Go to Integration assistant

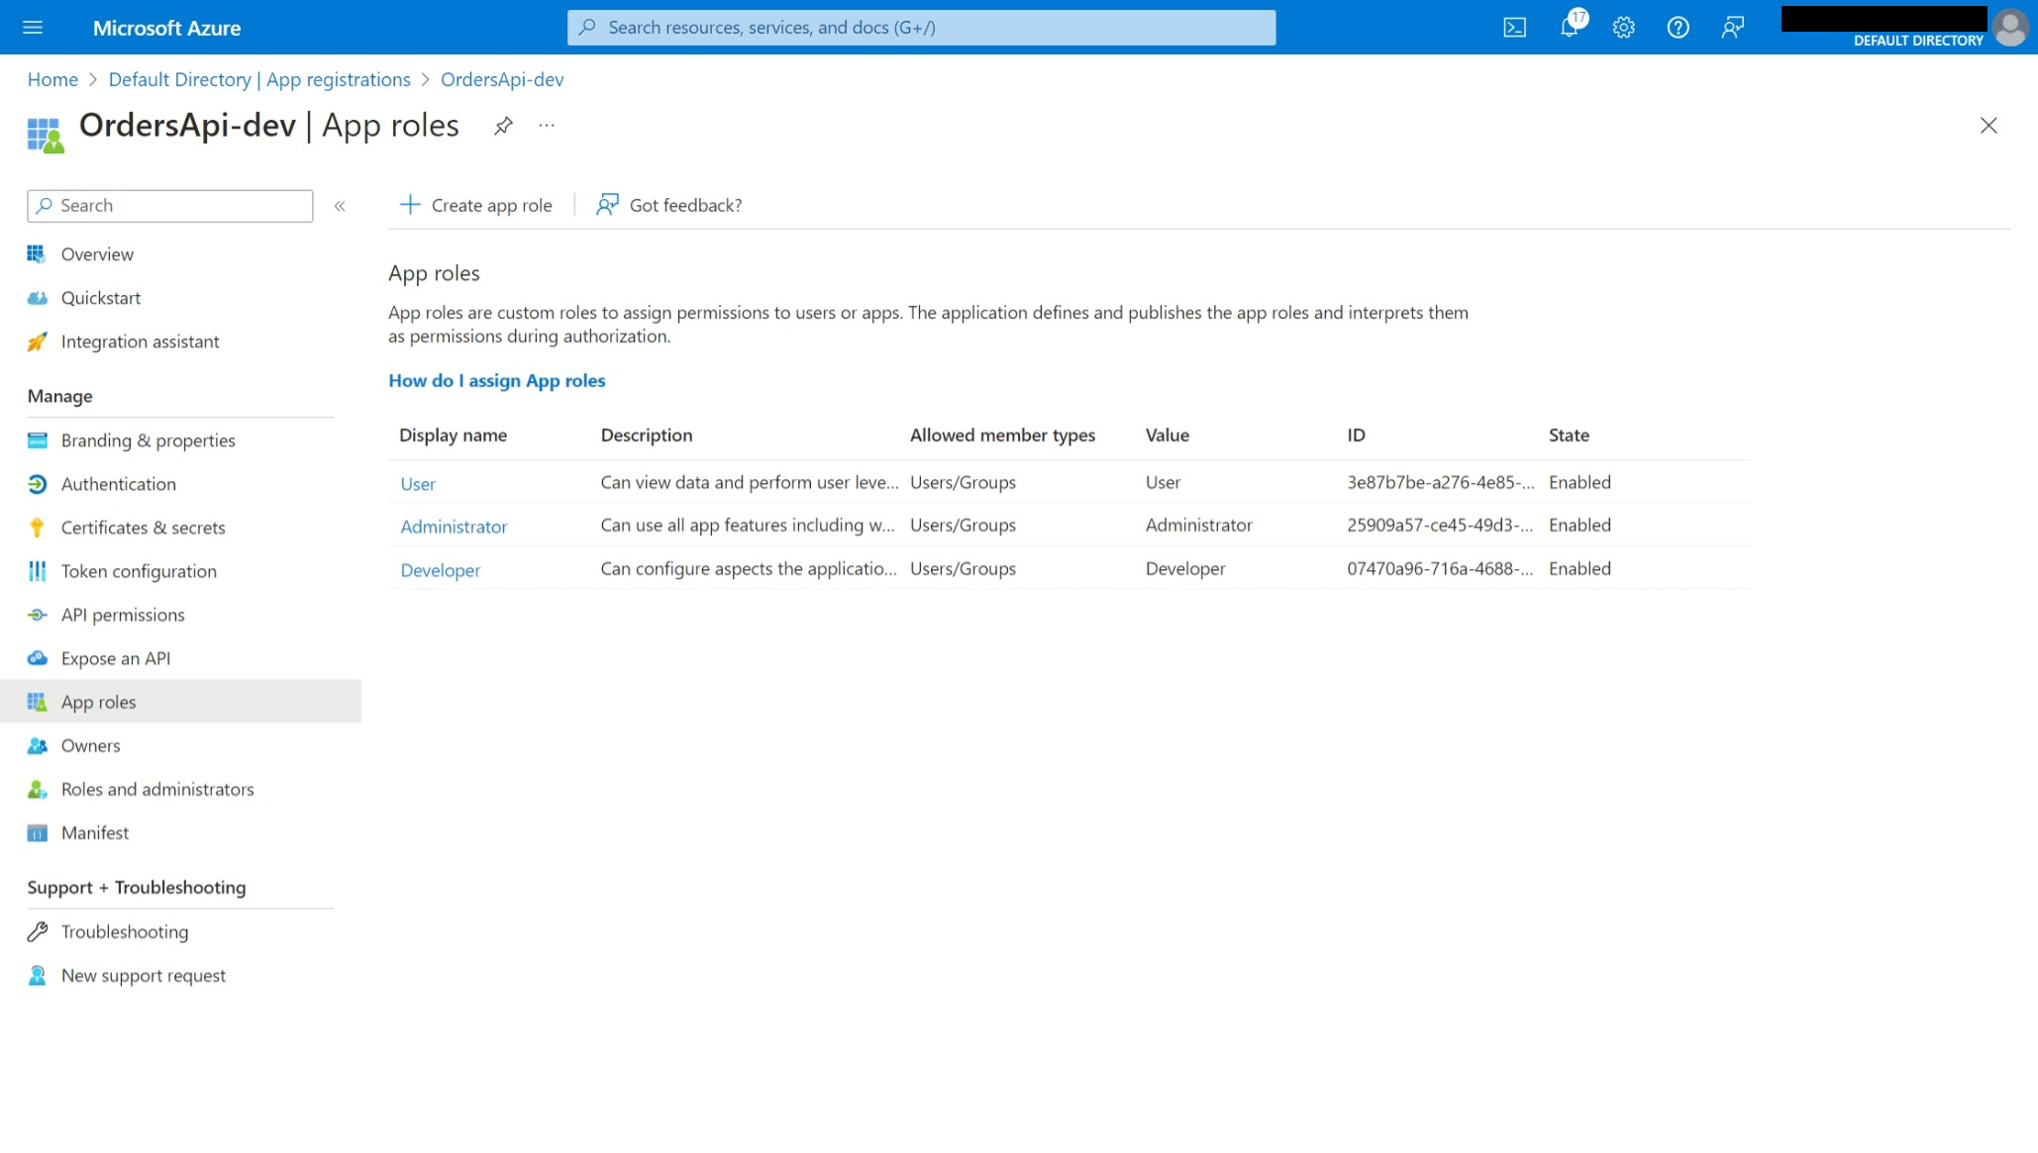coord(141,341)
